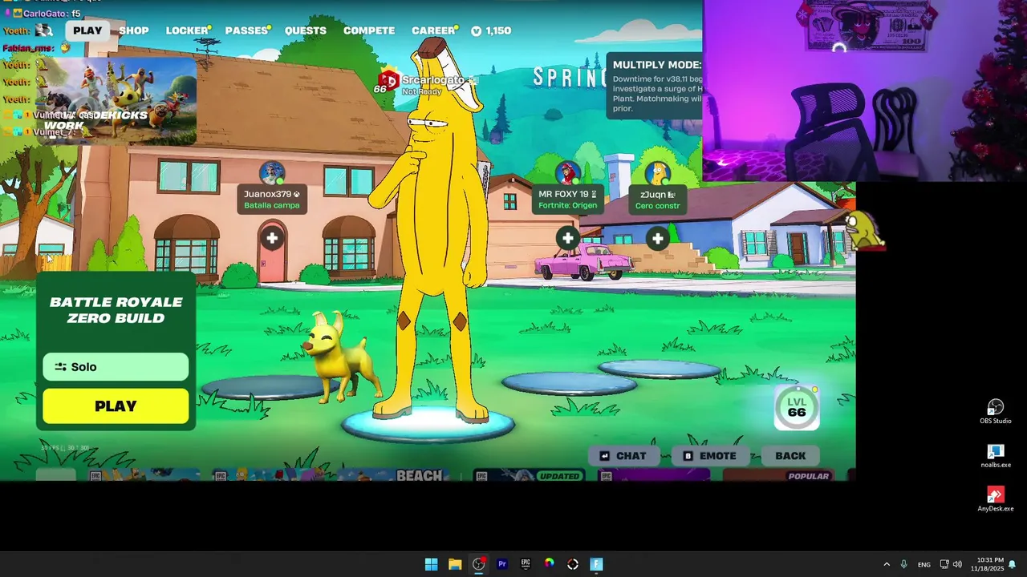Viewport: 1027px width, 577px height.
Task: Open the MULTIPLY MODE news notification
Action: (654, 87)
